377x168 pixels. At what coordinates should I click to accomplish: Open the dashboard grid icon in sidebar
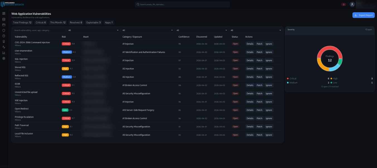(4, 13)
